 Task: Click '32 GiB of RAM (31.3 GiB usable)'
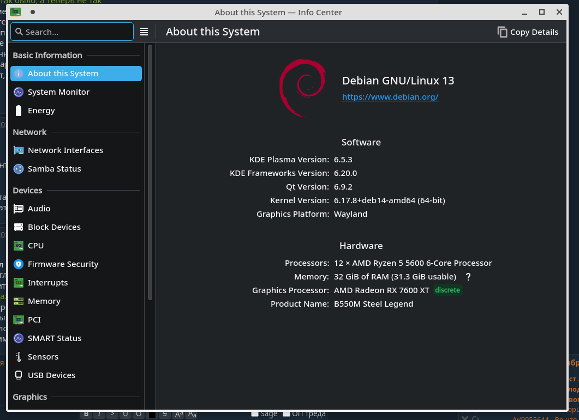(x=395, y=277)
